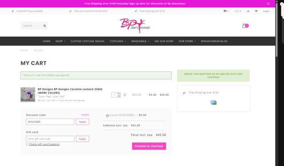Viewport: 284px width, 166px height.
Task: Click the Subtotal excl. tax value
Action: [x=135, y=126]
